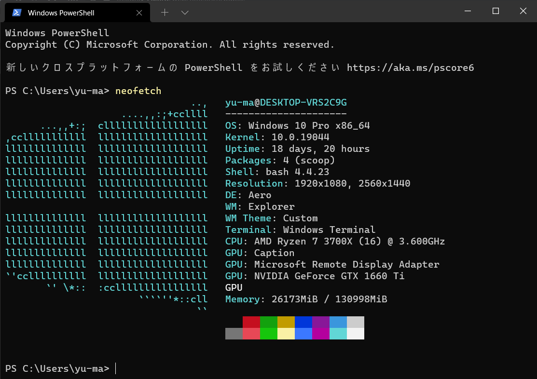
Task: Click the light red color block
Action: (251, 334)
